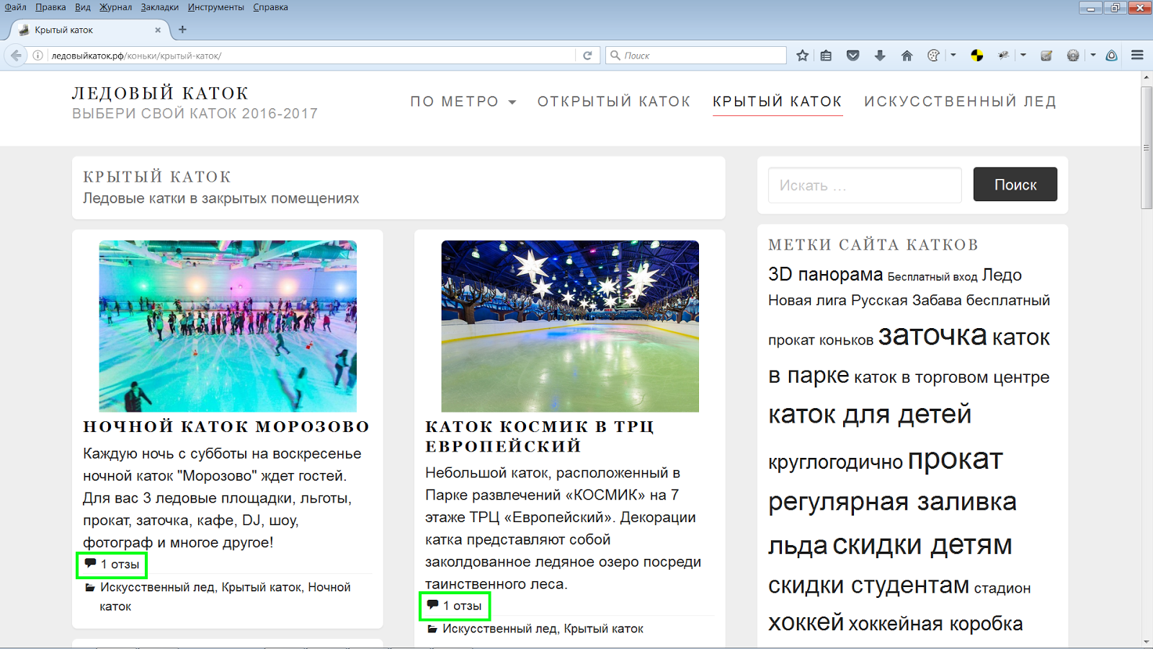Open the downloads arrow icon
Screen dimensions: 1153x649
pyautogui.click(x=880, y=56)
